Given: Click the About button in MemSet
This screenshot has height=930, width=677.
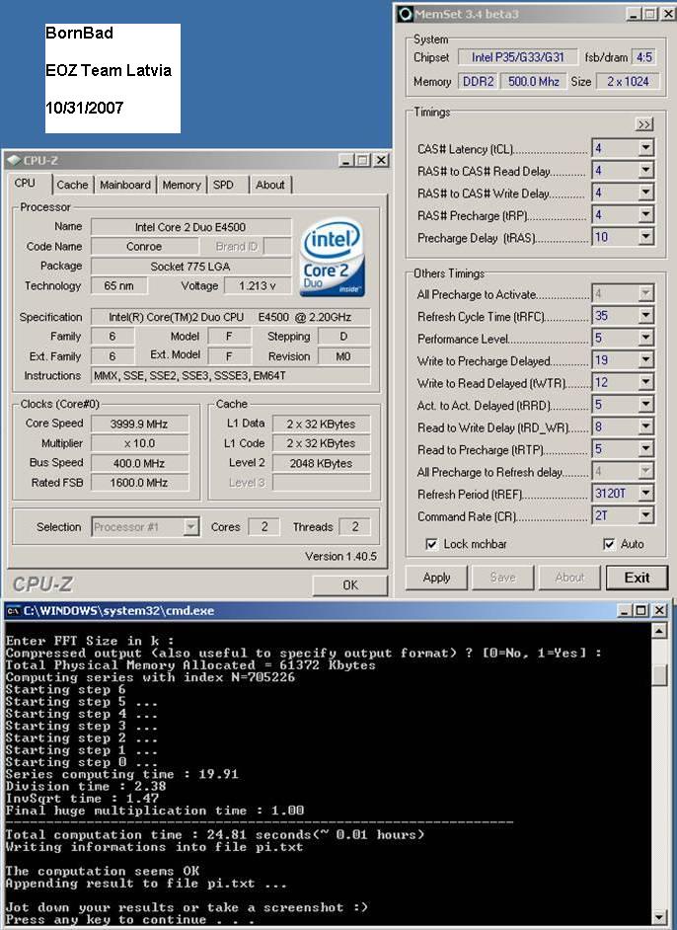Looking at the screenshot, I should click(x=569, y=578).
